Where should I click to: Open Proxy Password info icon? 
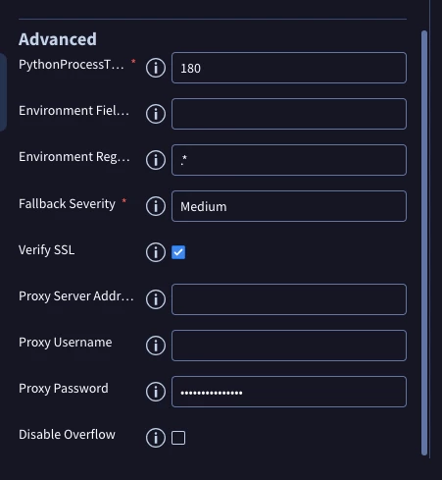156,392
